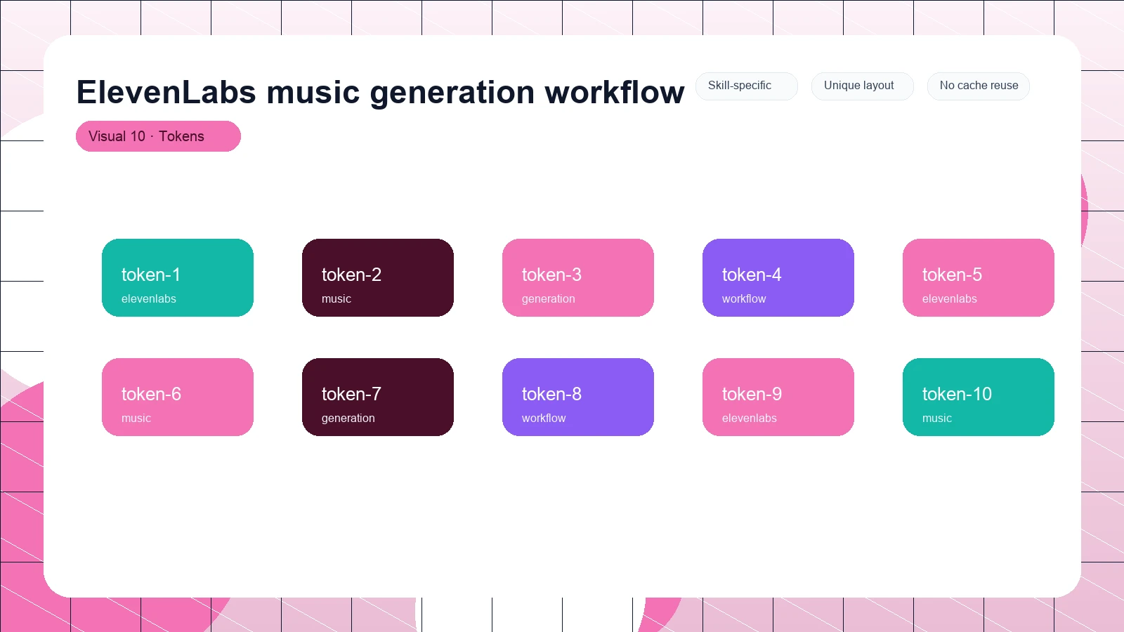Select the Visual 10 · Tokens badge
This screenshot has height=632, width=1124.
tap(158, 136)
